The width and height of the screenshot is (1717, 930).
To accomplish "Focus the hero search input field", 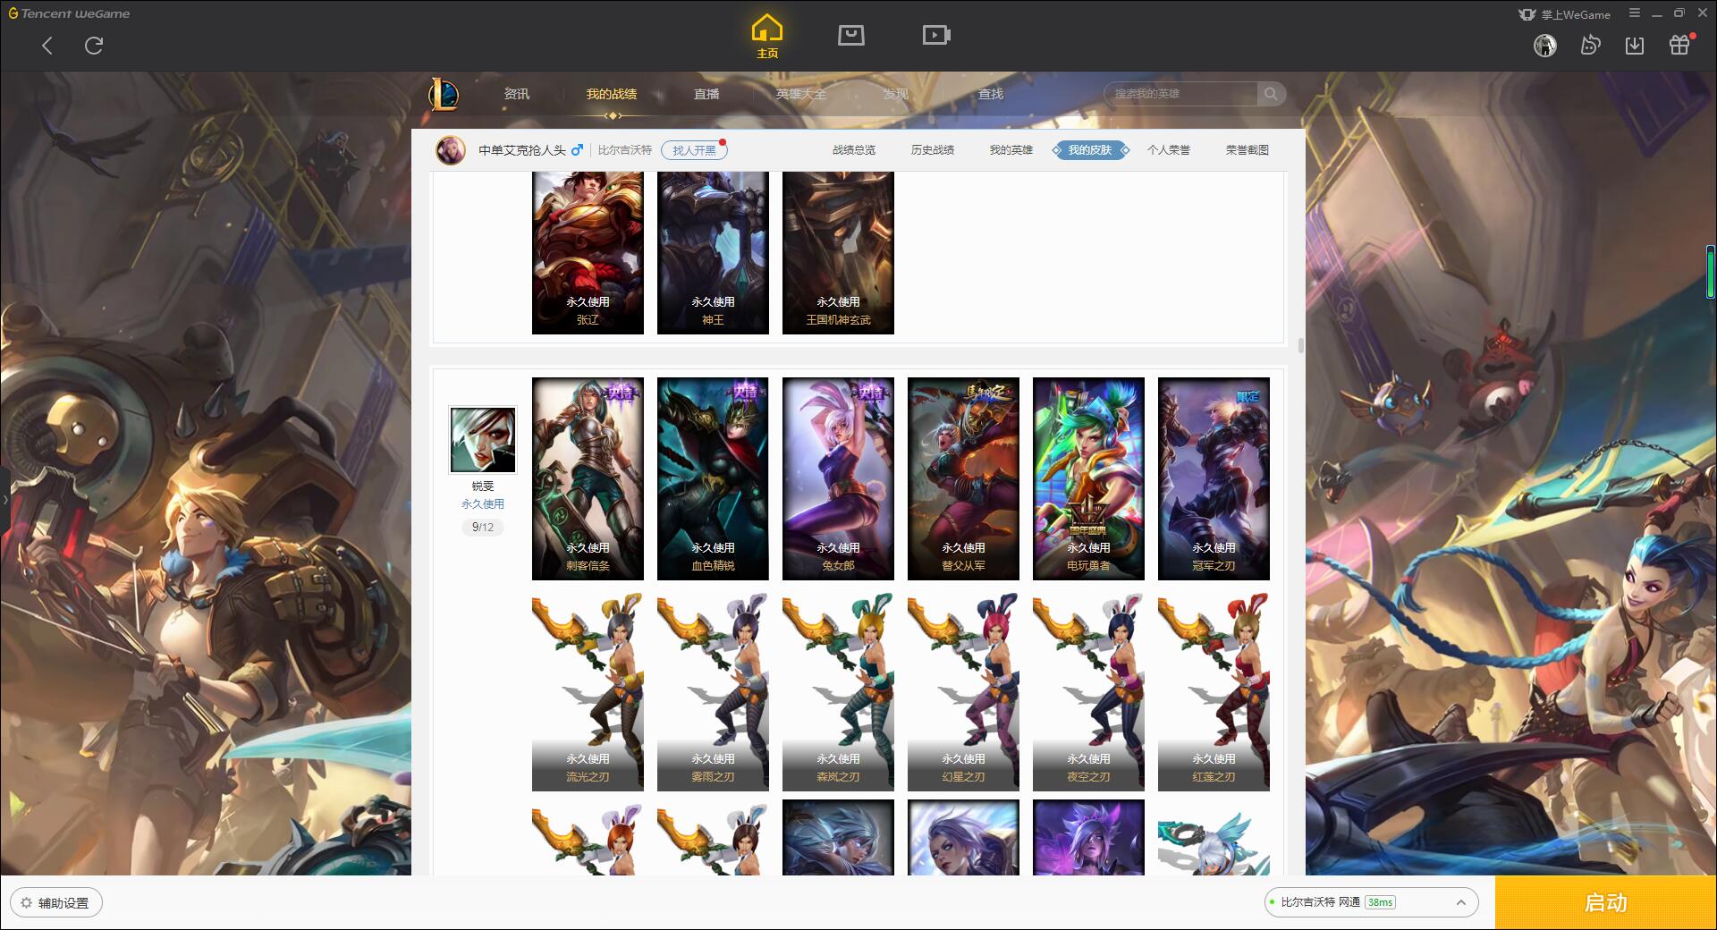I will (1180, 94).
